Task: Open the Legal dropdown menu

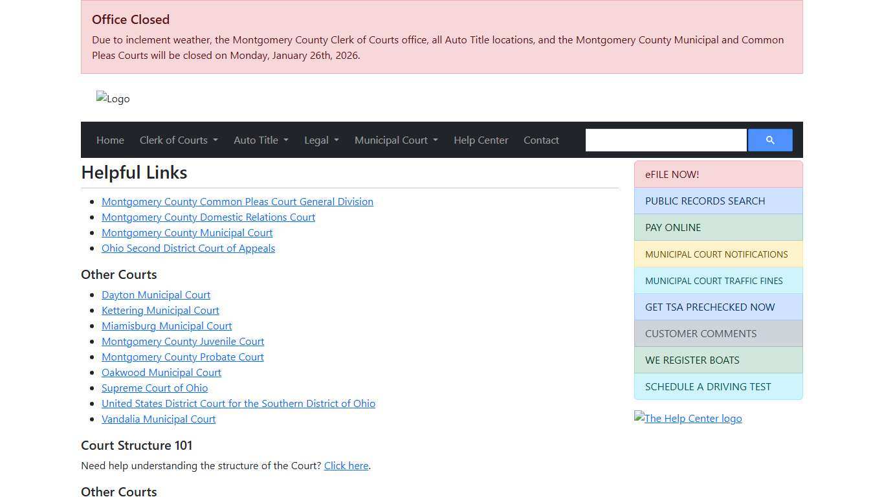Action: (321, 140)
